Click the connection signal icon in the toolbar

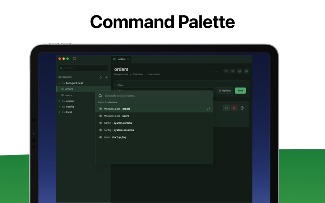pyautogui.click(x=226, y=71)
